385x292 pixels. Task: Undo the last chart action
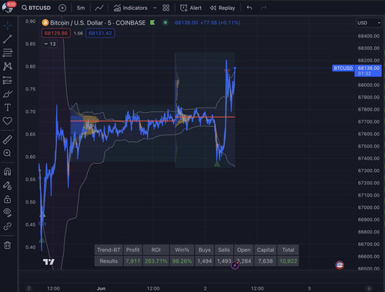click(249, 8)
